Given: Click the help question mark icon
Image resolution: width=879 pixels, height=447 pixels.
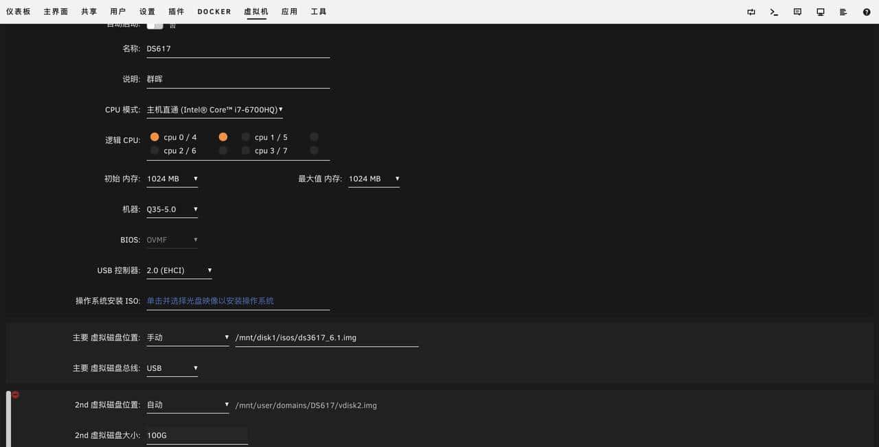Looking at the screenshot, I should [867, 11].
